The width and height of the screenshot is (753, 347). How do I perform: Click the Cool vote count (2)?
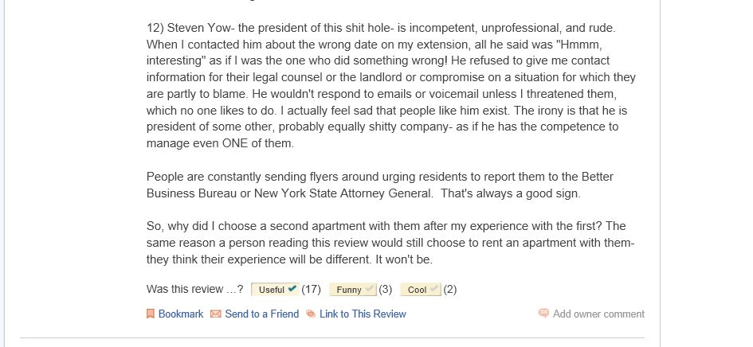point(450,290)
